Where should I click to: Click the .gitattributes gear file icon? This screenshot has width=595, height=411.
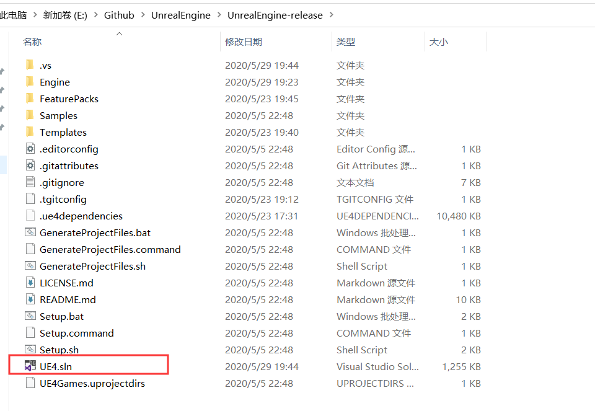point(30,165)
